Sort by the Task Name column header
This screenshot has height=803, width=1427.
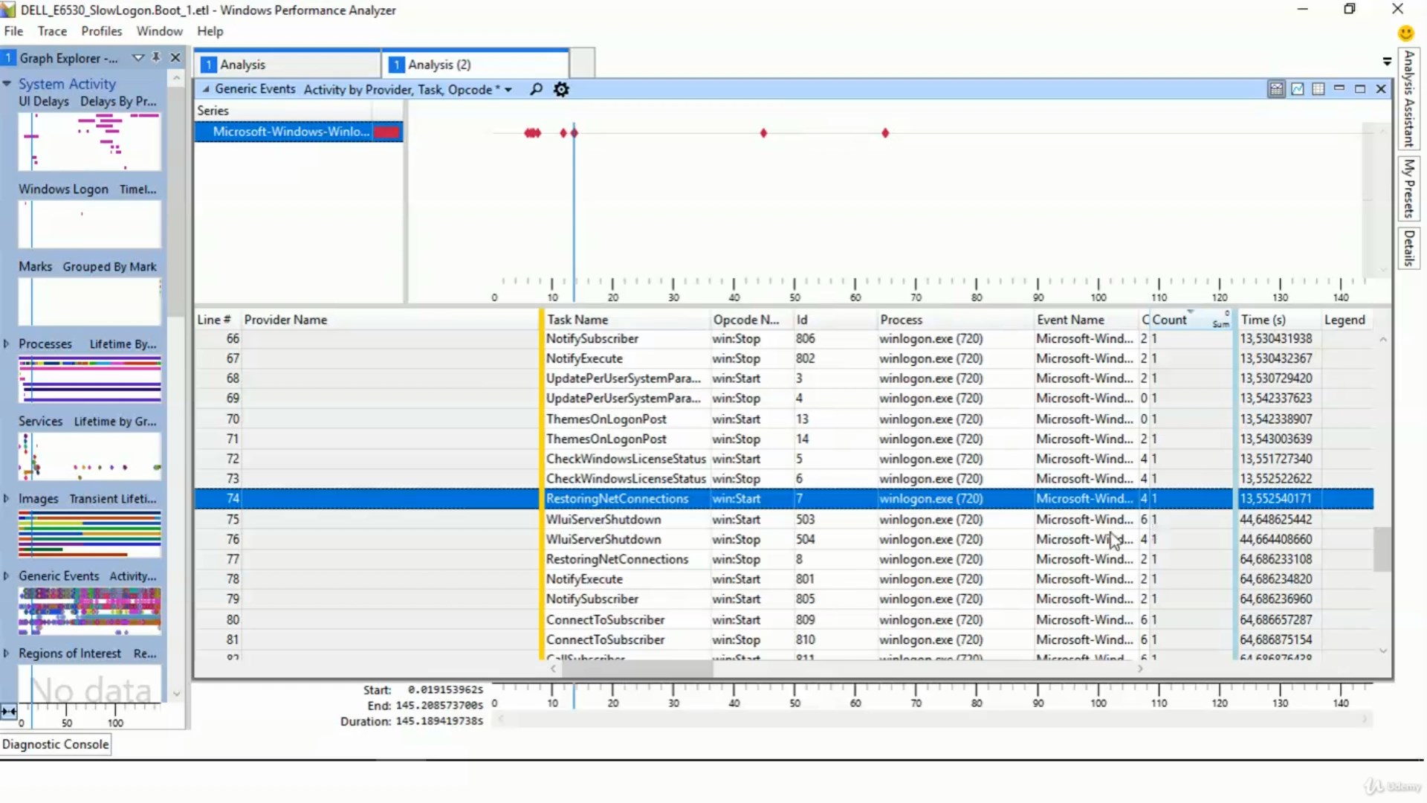[626, 320]
